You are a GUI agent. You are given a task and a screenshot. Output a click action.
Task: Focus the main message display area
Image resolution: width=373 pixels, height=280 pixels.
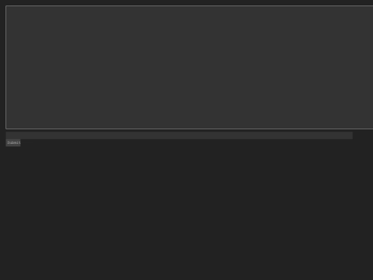(189, 67)
